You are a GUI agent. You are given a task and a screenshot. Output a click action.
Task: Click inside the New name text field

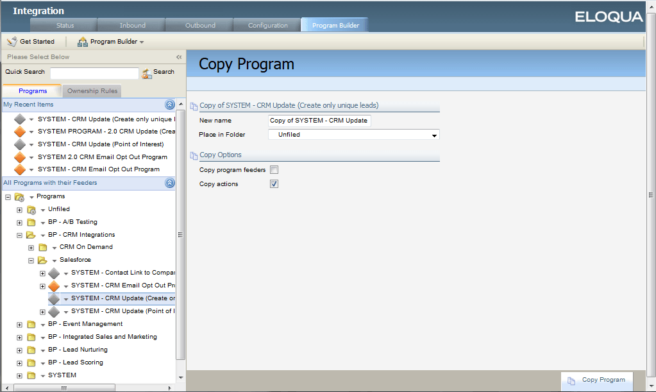[x=319, y=120]
